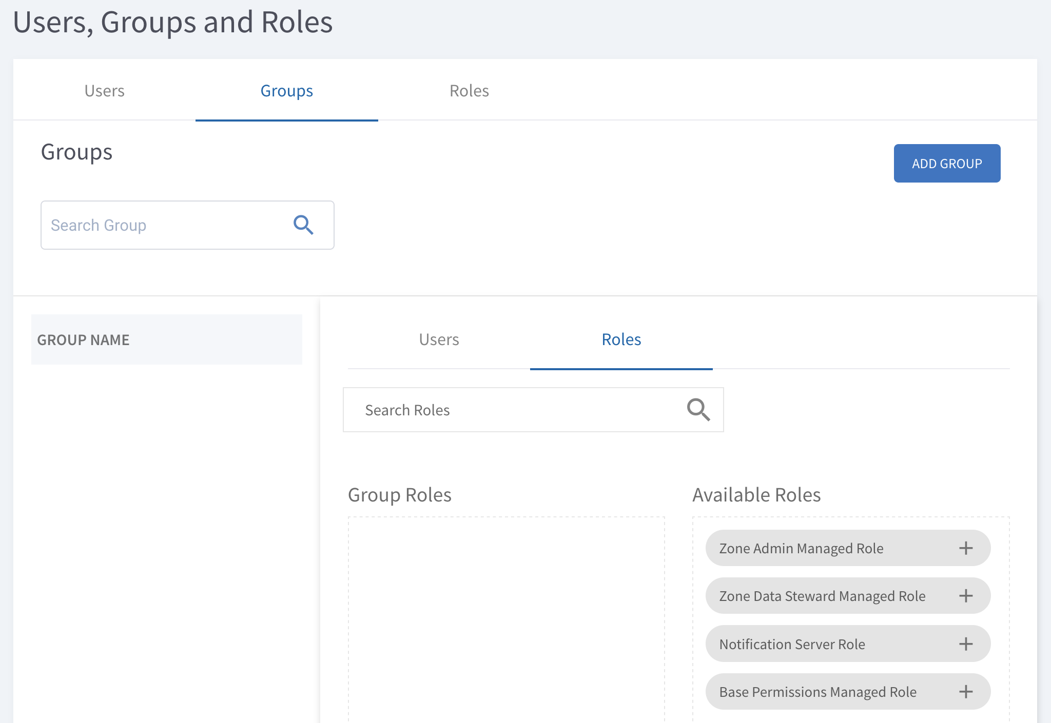Select the Roles tab in group panel
The width and height of the screenshot is (1051, 723).
(x=621, y=339)
